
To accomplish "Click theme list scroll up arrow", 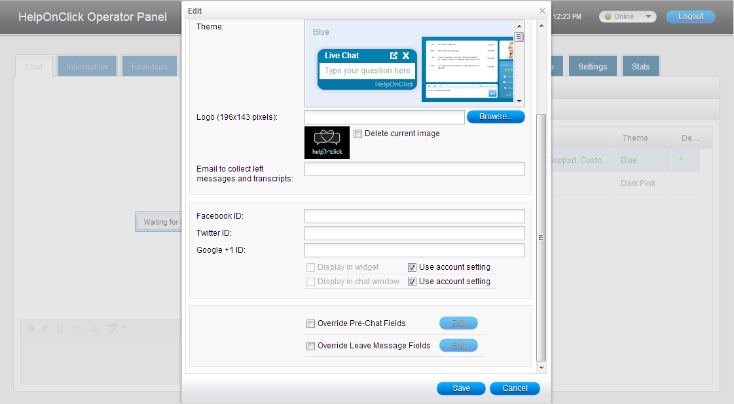I will (x=519, y=26).
